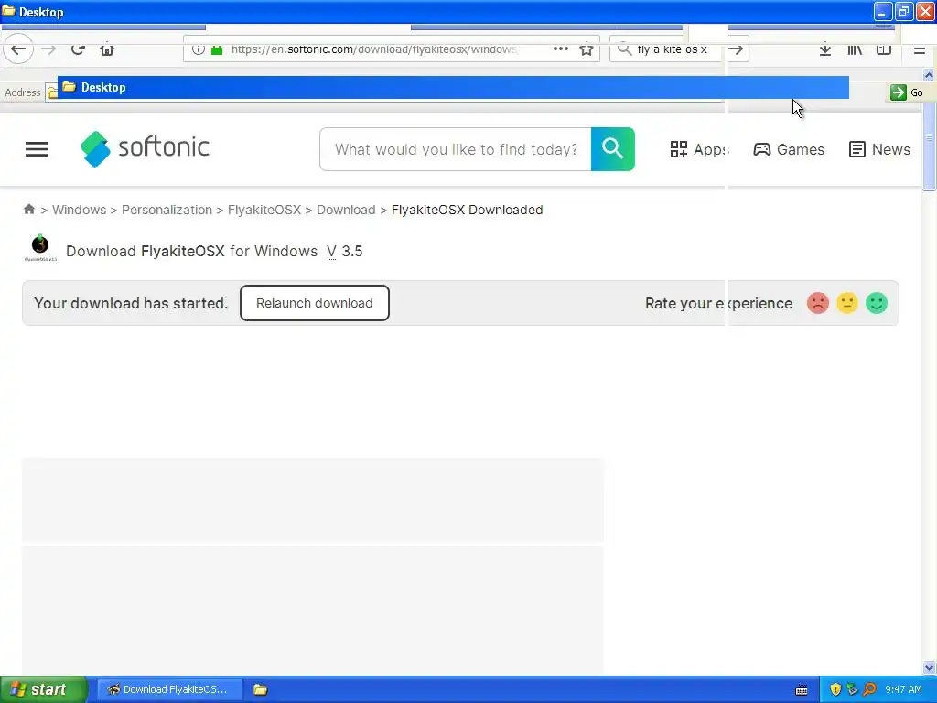The image size is (937, 703).
Task: Click the security shield tray icon
Action: pos(835,689)
